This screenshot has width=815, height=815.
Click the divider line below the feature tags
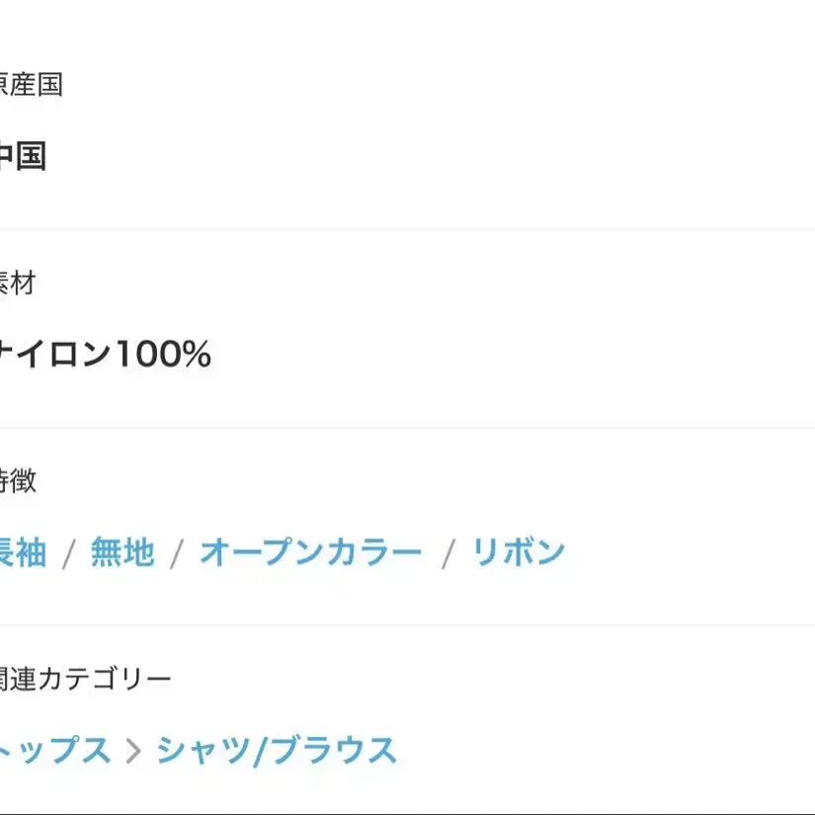[x=407, y=625]
